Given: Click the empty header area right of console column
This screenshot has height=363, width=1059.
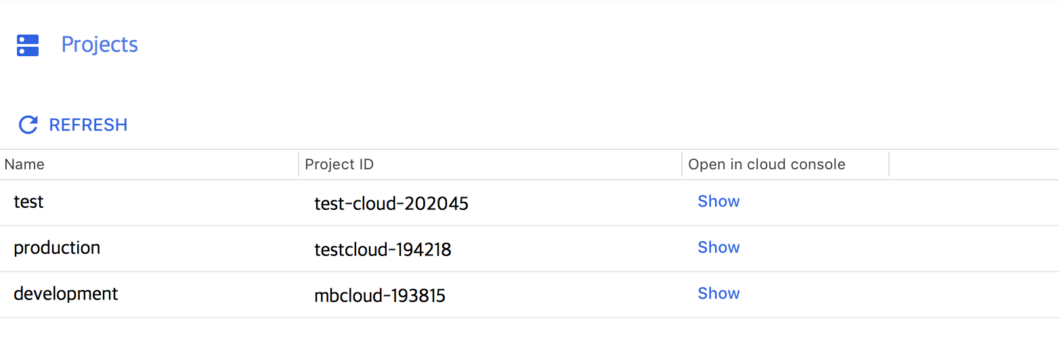Looking at the screenshot, I should (974, 165).
